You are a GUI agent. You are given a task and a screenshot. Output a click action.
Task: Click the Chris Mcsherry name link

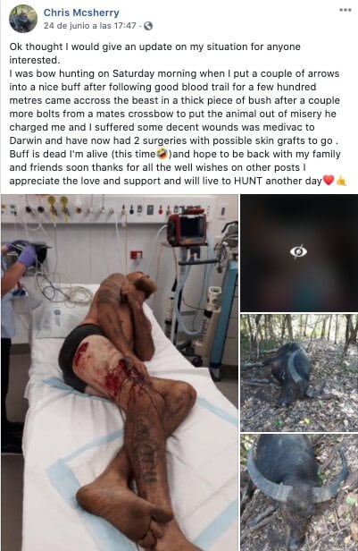point(81,13)
